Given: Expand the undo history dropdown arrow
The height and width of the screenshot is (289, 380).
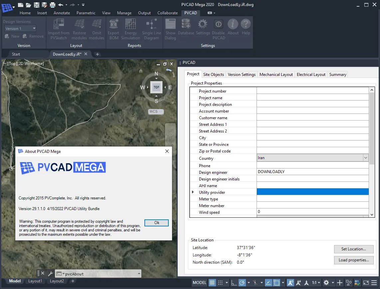Looking at the screenshot, I should [67, 5].
